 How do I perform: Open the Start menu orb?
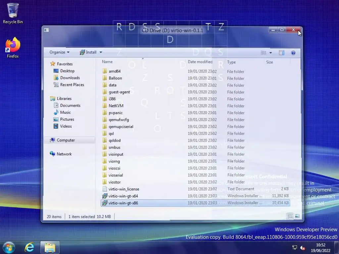click(x=9, y=247)
